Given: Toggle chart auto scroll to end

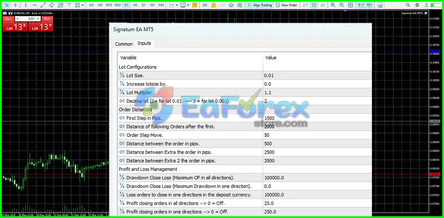Looking at the screenshot, I should click(360, 5).
